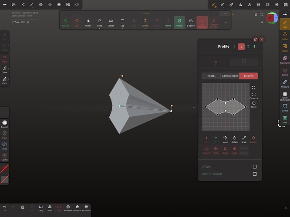
Task: Open the Lighting sun icon in the top bar
Action: 50,5
